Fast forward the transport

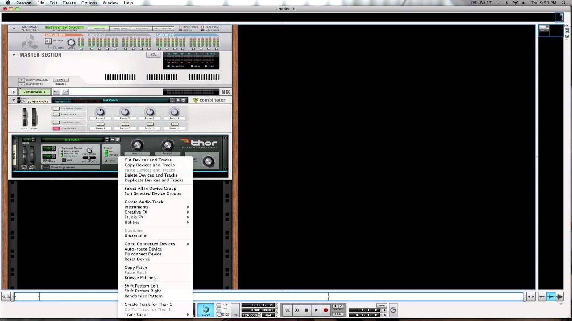297,310
